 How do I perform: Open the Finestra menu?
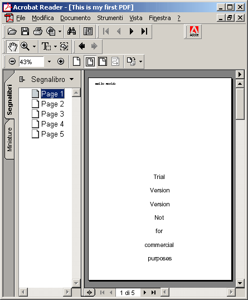[x=160, y=18]
